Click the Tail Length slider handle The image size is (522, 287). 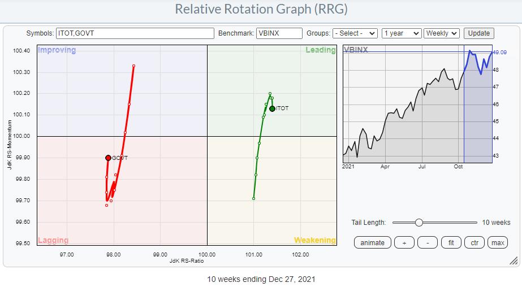pos(419,223)
